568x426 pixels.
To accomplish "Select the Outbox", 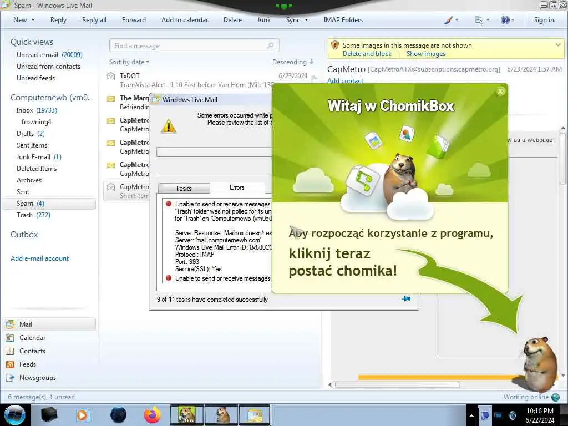I will (x=24, y=235).
